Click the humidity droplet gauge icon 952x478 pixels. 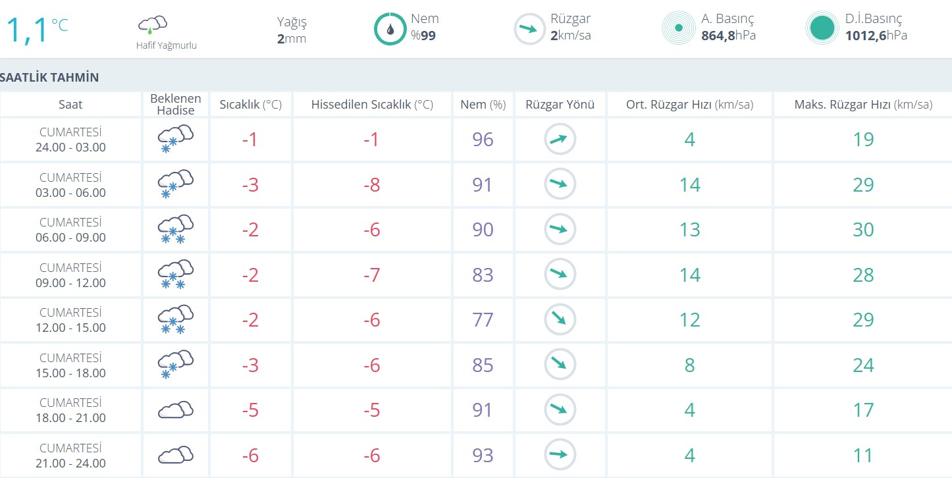click(x=390, y=29)
